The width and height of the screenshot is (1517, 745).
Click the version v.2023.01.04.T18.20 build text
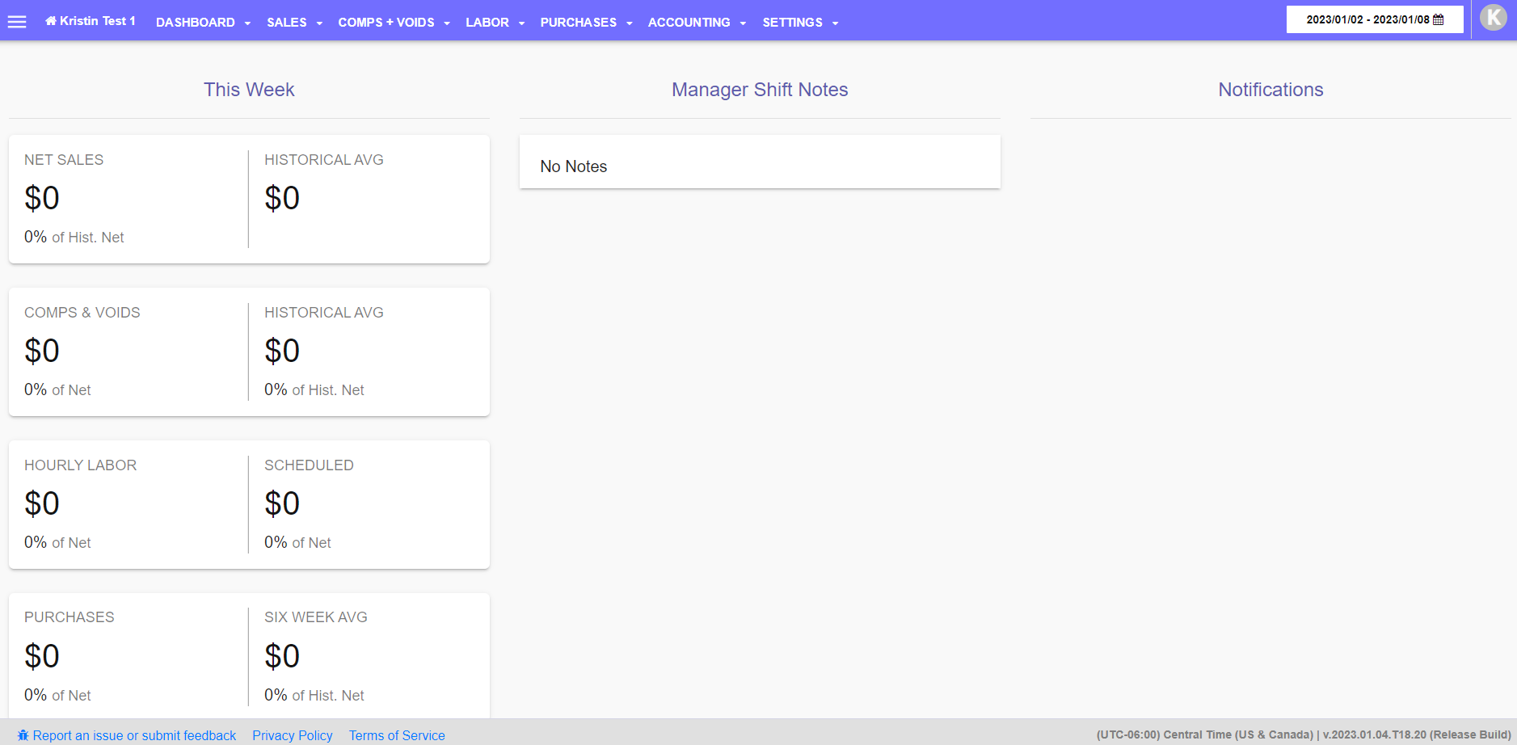tap(1417, 734)
